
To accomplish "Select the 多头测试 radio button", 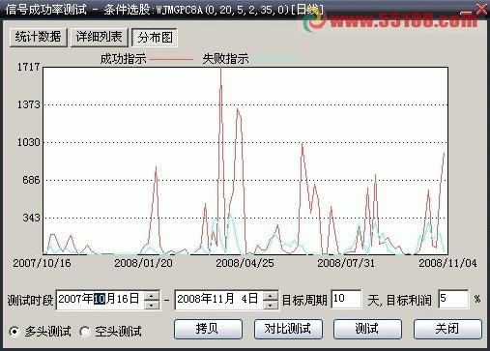I will [14, 332].
